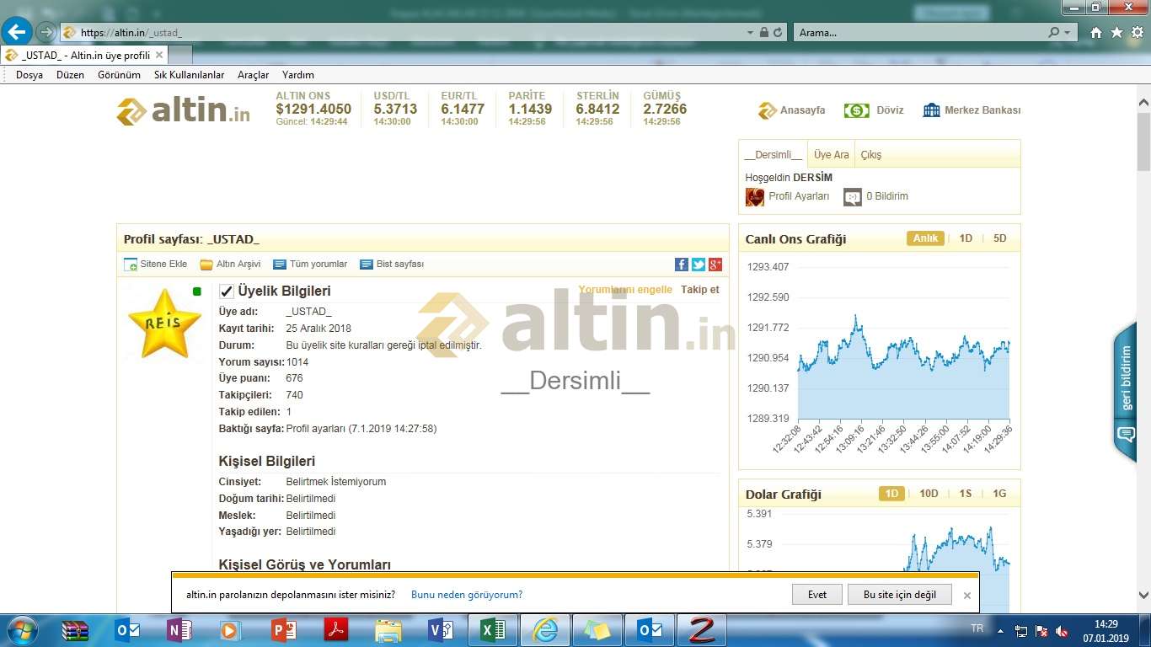This screenshot has height=647, width=1151.
Task: Click the altin.in site logo
Action: point(183,110)
